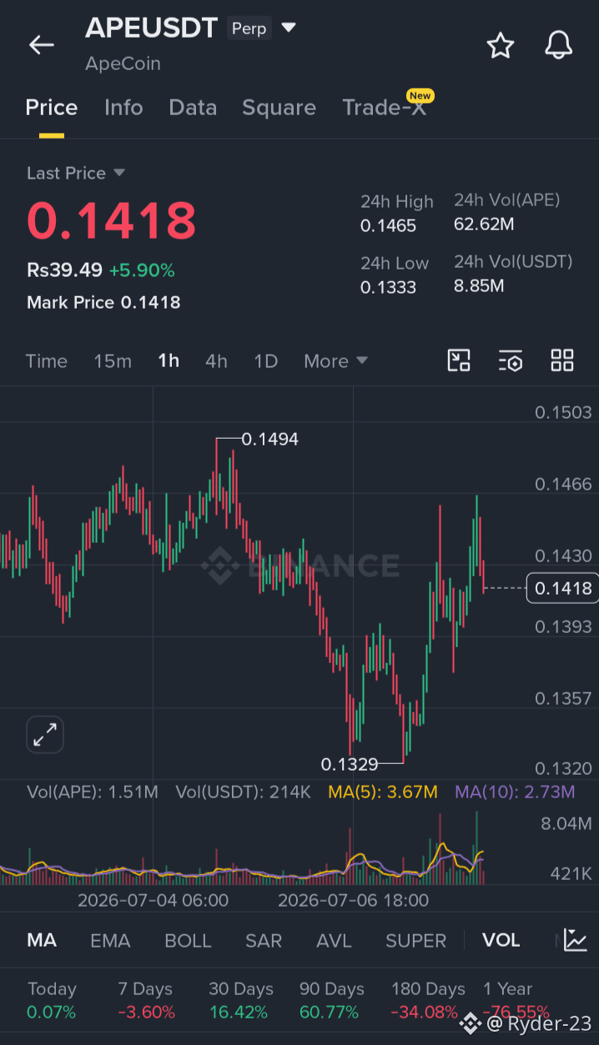Viewport: 599px width, 1045px height.
Task: Select the 1h interval
Action: pyautogui.click(x=169, y=361)
